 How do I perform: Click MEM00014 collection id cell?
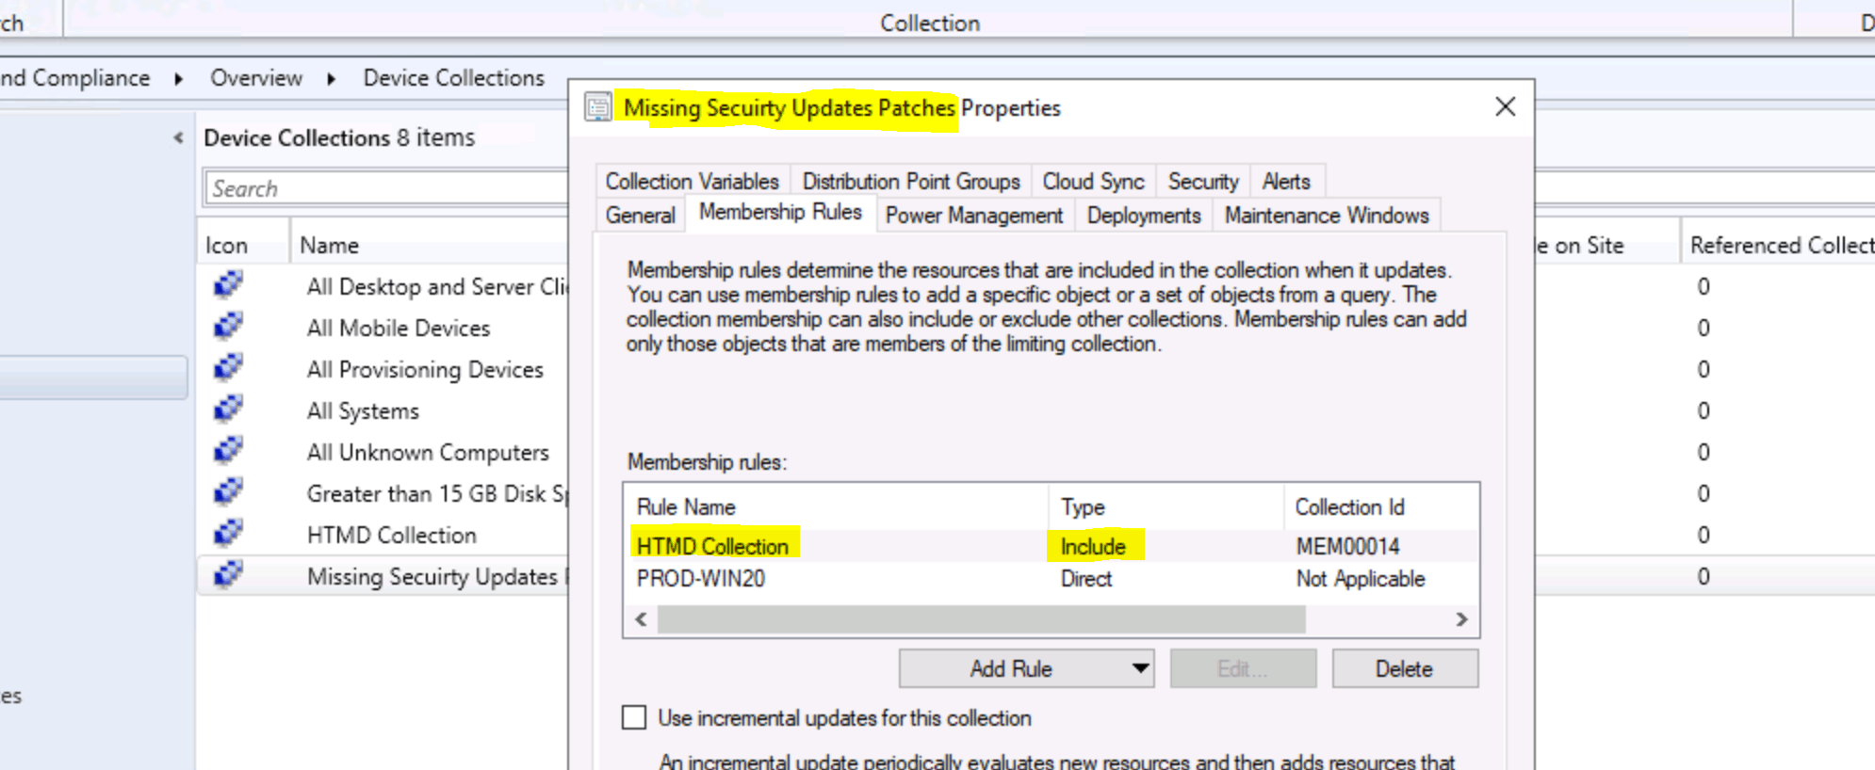point(1347,546)
